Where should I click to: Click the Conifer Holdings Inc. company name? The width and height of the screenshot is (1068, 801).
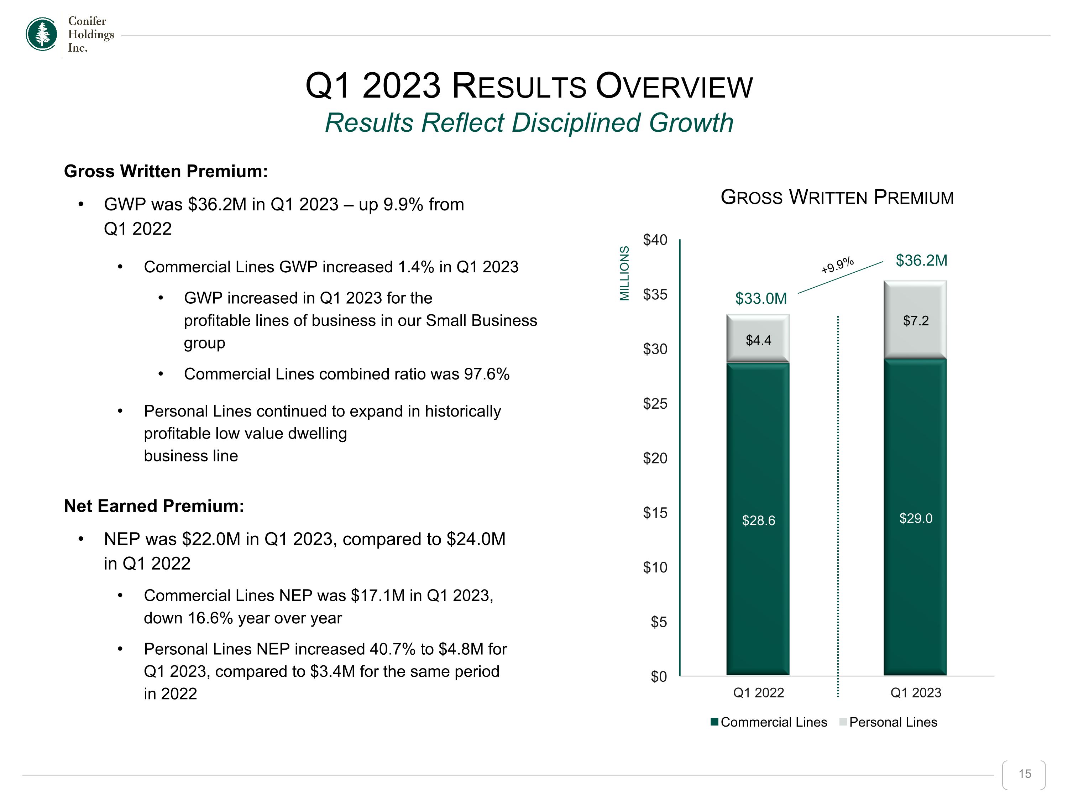click(x=91, y=34)
